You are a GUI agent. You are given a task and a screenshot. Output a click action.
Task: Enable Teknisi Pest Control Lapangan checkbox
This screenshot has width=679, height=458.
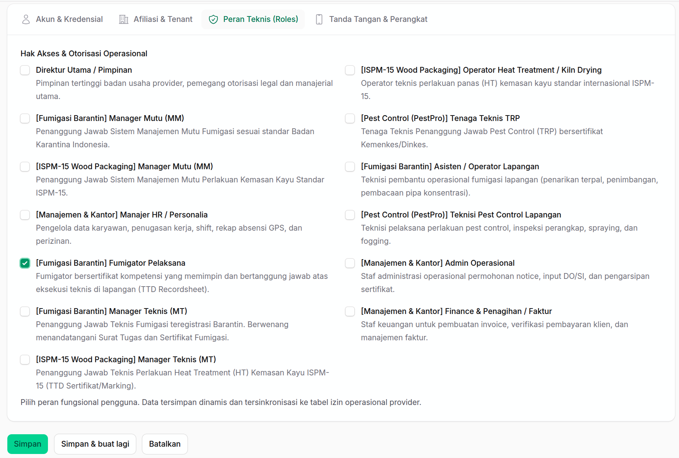pos(350,215)
